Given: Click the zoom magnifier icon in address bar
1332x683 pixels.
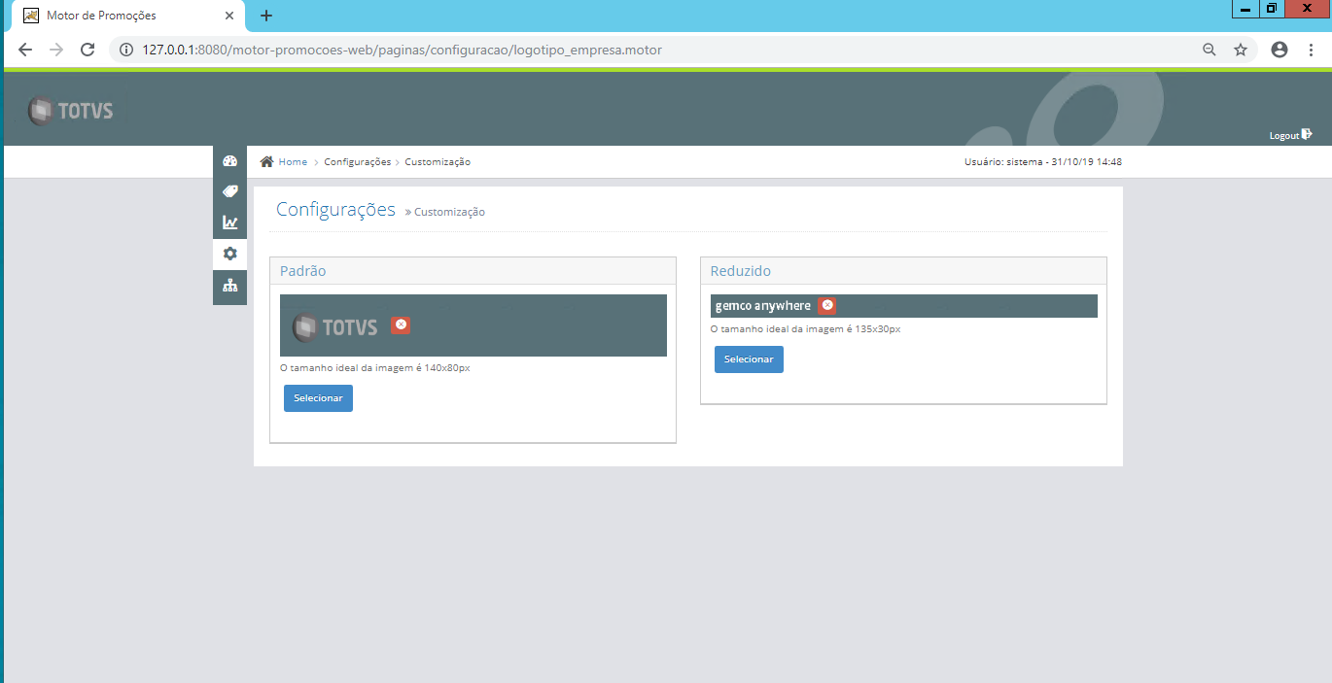Looking at the screenshot, I should click(x=1209, y=50).
